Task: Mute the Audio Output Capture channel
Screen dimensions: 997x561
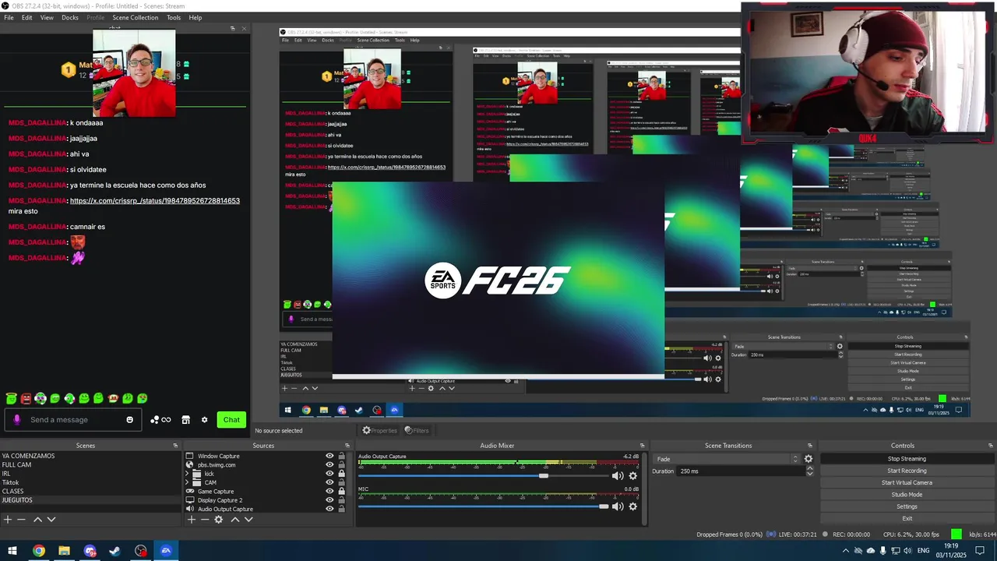Action: tap(617, 476)
